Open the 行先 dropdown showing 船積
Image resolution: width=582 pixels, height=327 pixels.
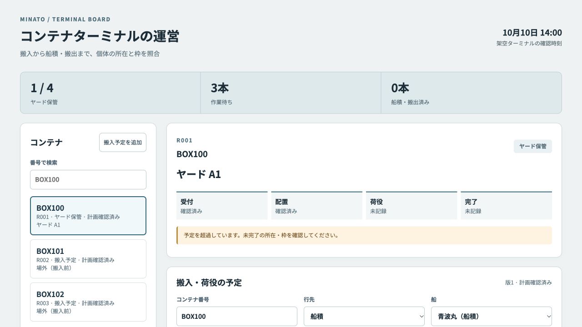click(x=364, y=316)
